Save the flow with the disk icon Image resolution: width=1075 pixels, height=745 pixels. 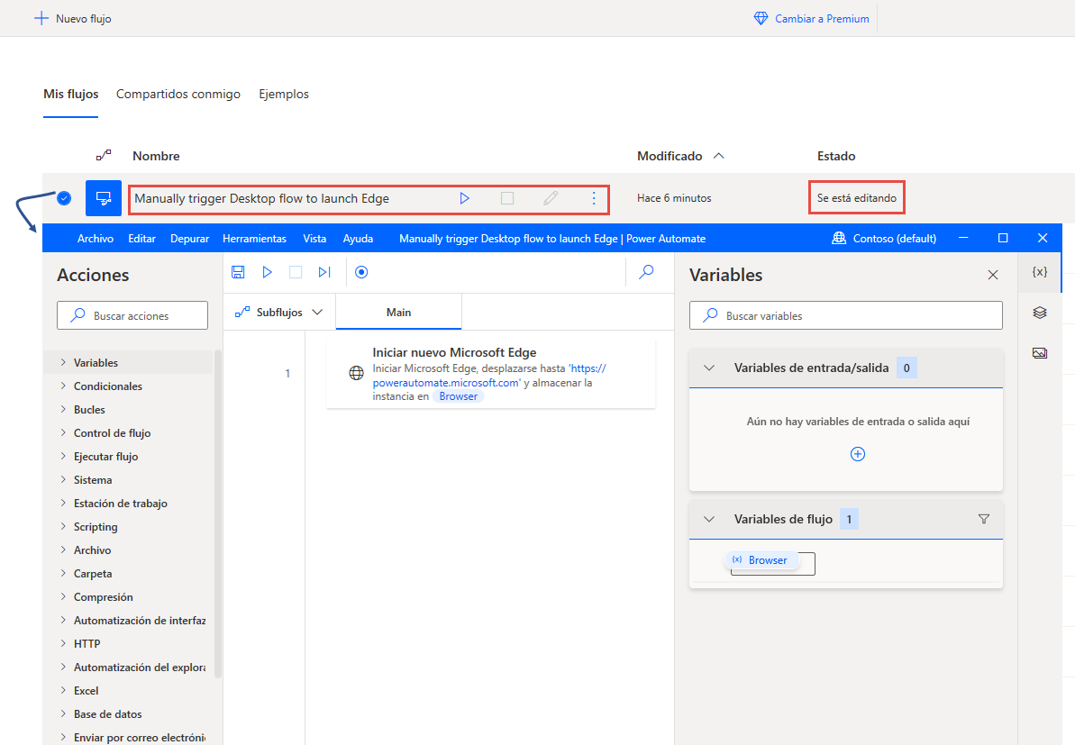coord(238,272)
